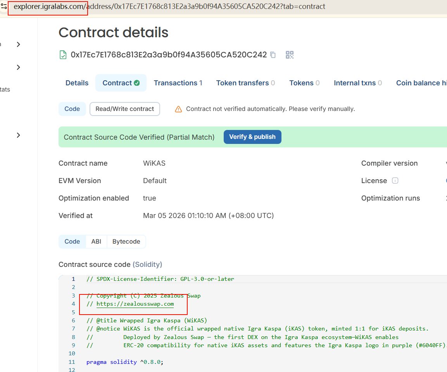The image size is (447, 372).
Task: Open the License info tooltip icon
Action: click(x=395, y=181)
